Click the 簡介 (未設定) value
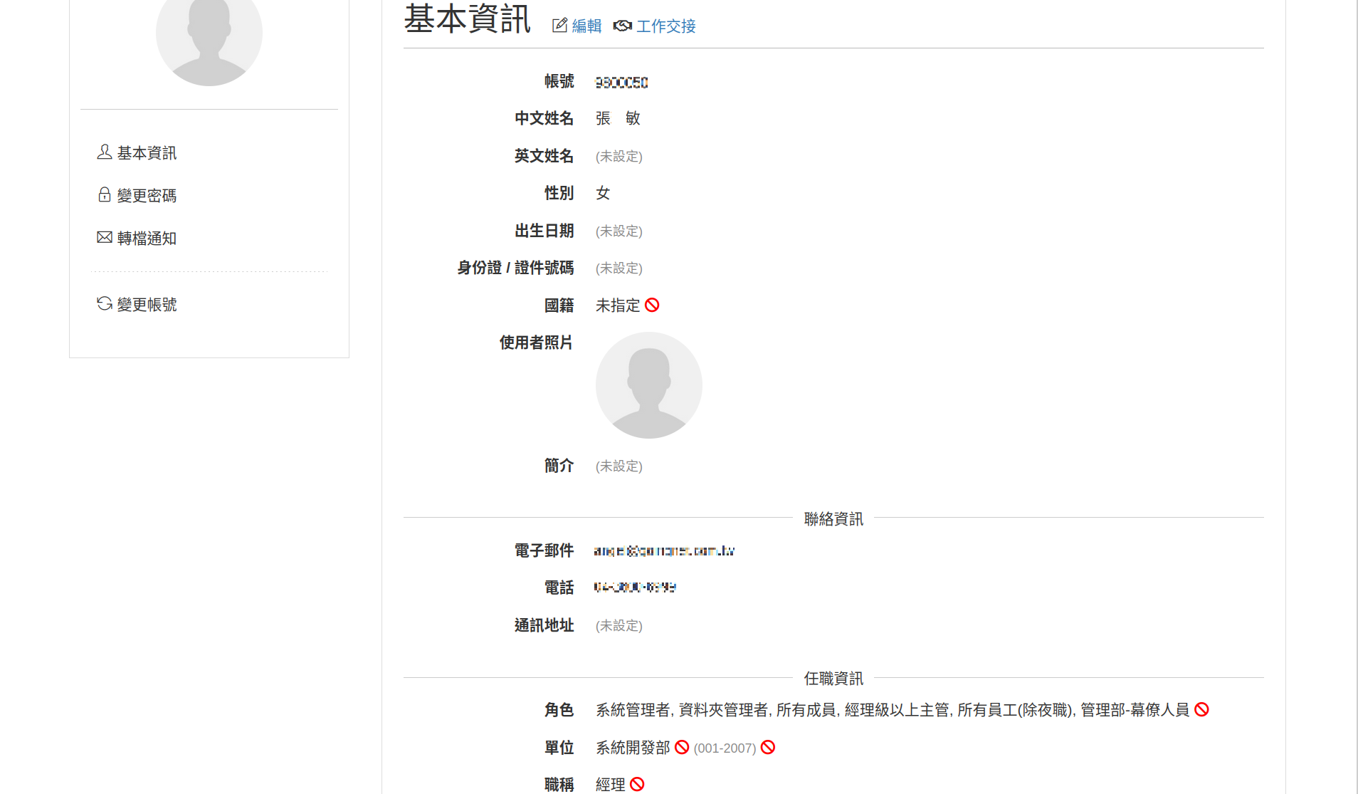Viewport: 1358px width, 794px height. click(619, 466)
